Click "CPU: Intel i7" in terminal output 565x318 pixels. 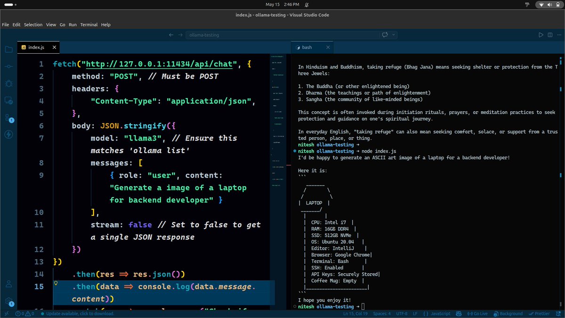click(328, 223)
